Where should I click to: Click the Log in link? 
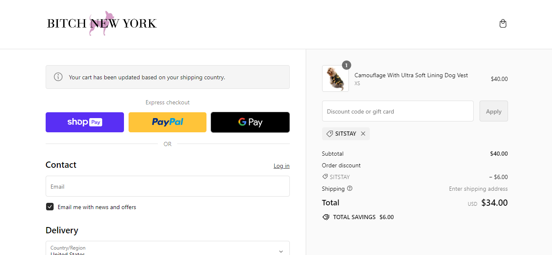click(281, 166)
